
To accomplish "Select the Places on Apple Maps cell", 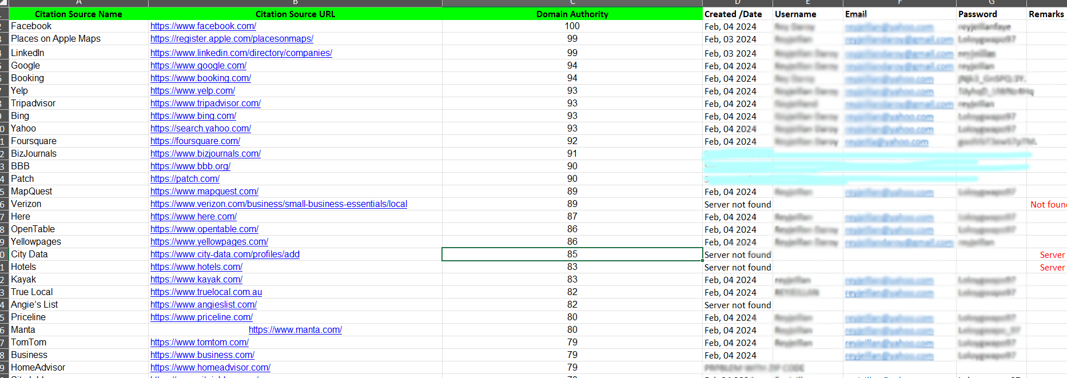I will coord(78,39).
